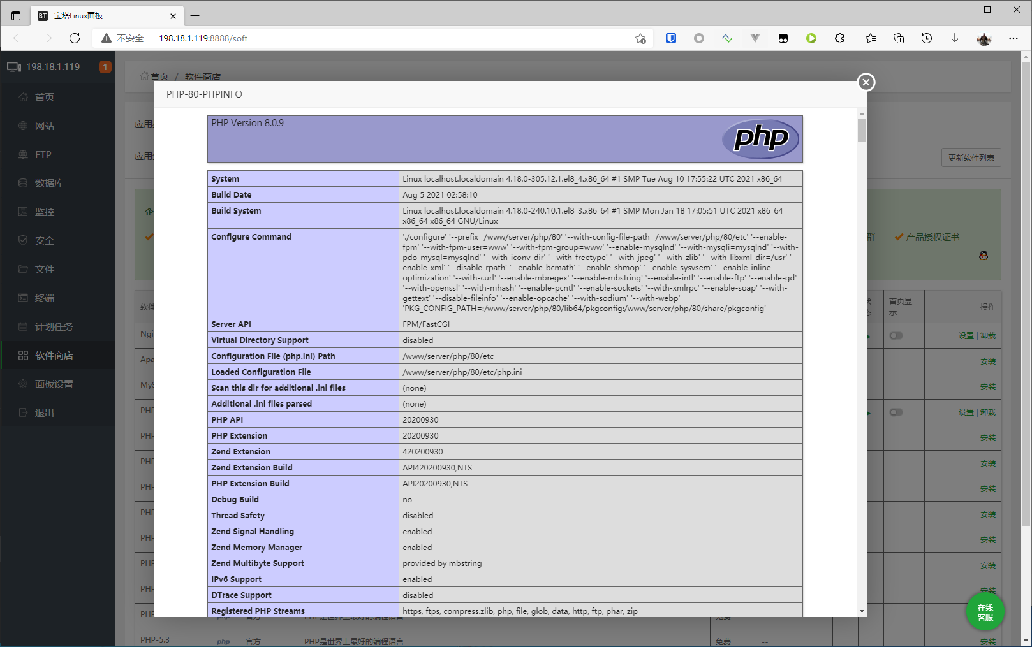Click dialog scrollbar down arrow
The height and width of the screenshot is (647, 1032).
tap(862, 611)
